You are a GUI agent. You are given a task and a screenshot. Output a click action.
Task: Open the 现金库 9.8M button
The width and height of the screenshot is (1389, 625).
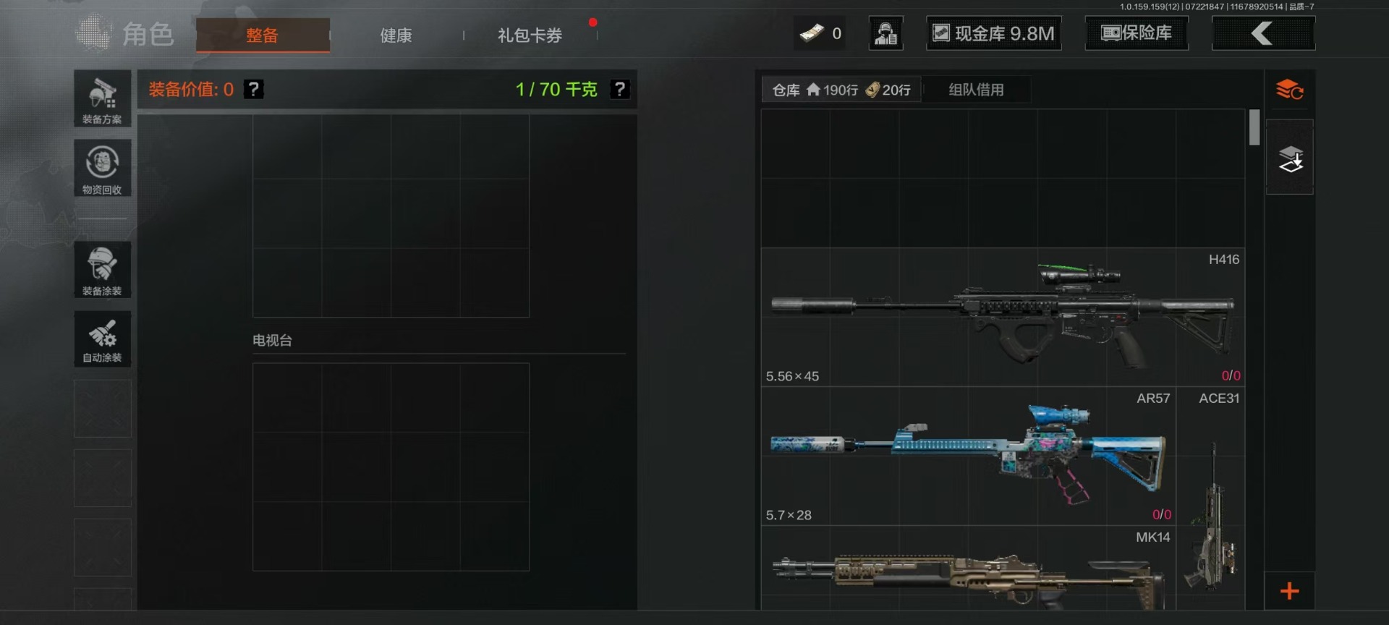(994, 33)
